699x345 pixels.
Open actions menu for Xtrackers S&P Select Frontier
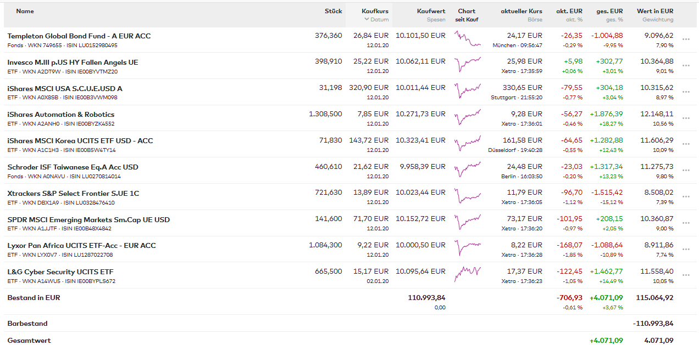[x=686, y=197]
